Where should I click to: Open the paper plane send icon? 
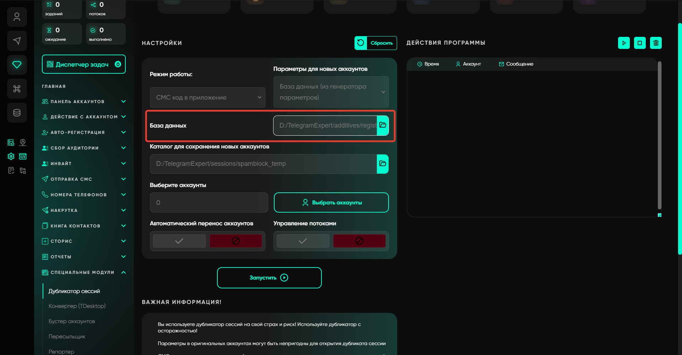click(x=17, y=41)
